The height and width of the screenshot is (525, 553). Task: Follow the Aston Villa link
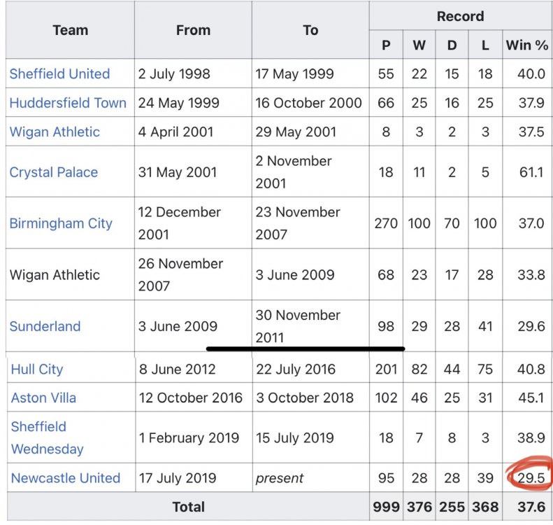coord(43,398)
